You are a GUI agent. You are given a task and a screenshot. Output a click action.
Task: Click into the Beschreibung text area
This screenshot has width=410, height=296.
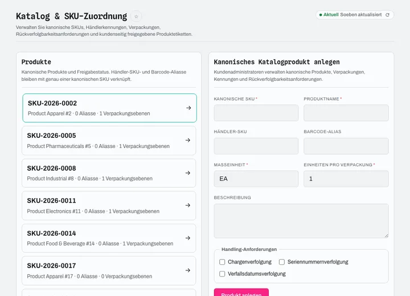pos(301,221)
